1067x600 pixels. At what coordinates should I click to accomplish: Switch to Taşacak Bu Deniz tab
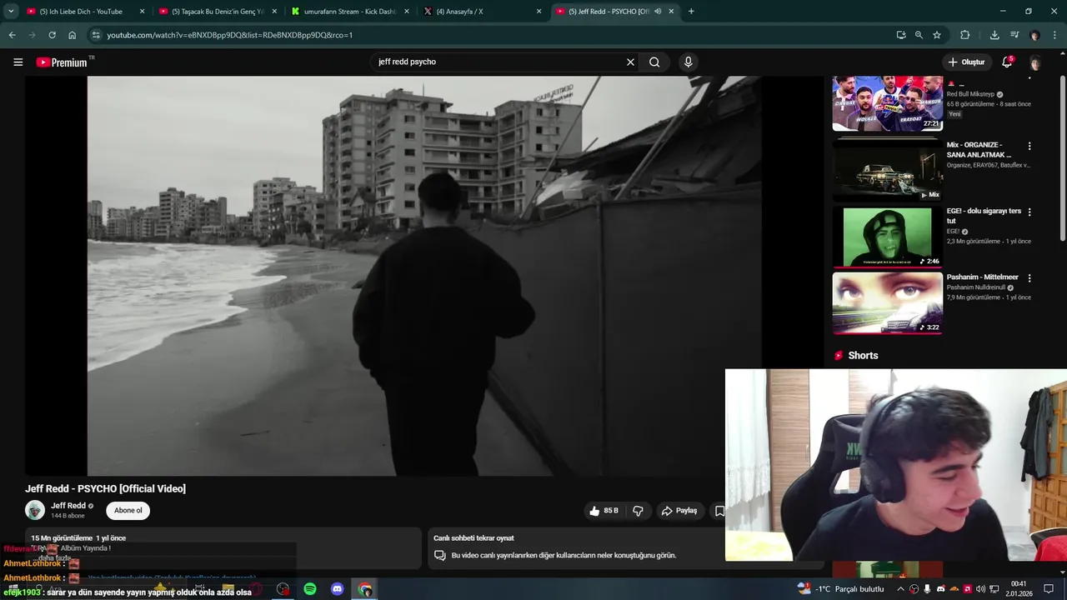[x=217, y=12]
